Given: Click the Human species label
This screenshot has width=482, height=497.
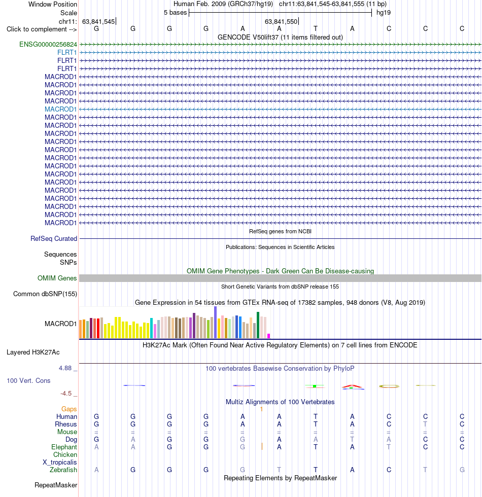Looking at the screenshot, I should [66, 417].
